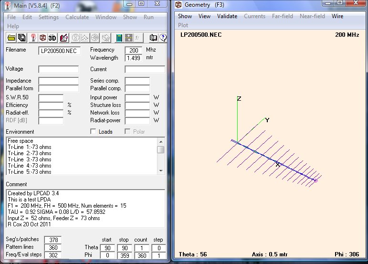Open the Run menu

pyautogui.click(x=148, y=17)
